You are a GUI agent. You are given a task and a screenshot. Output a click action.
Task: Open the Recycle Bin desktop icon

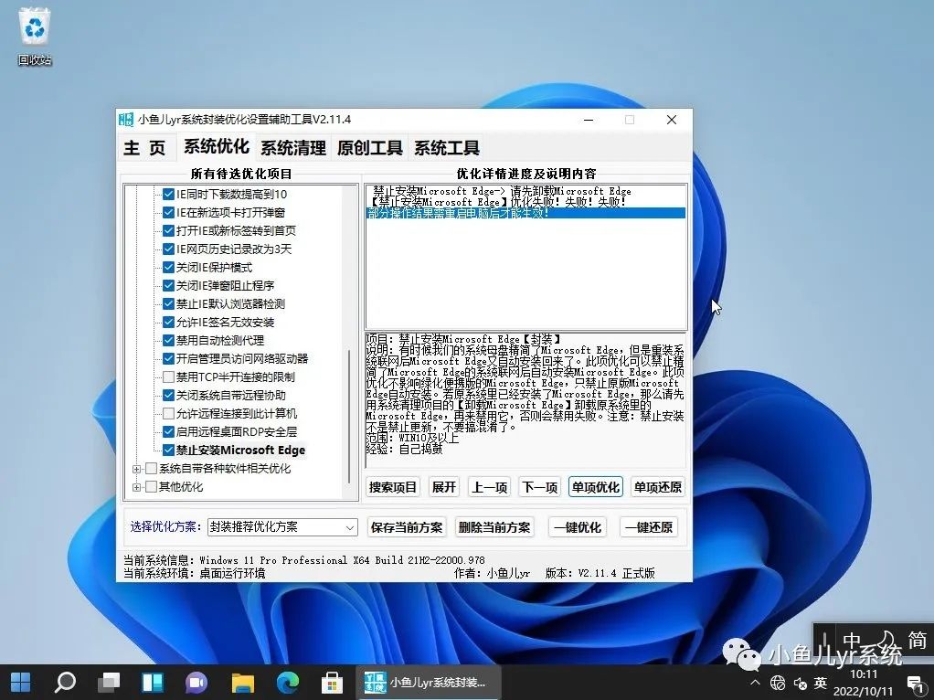[35, 37]
